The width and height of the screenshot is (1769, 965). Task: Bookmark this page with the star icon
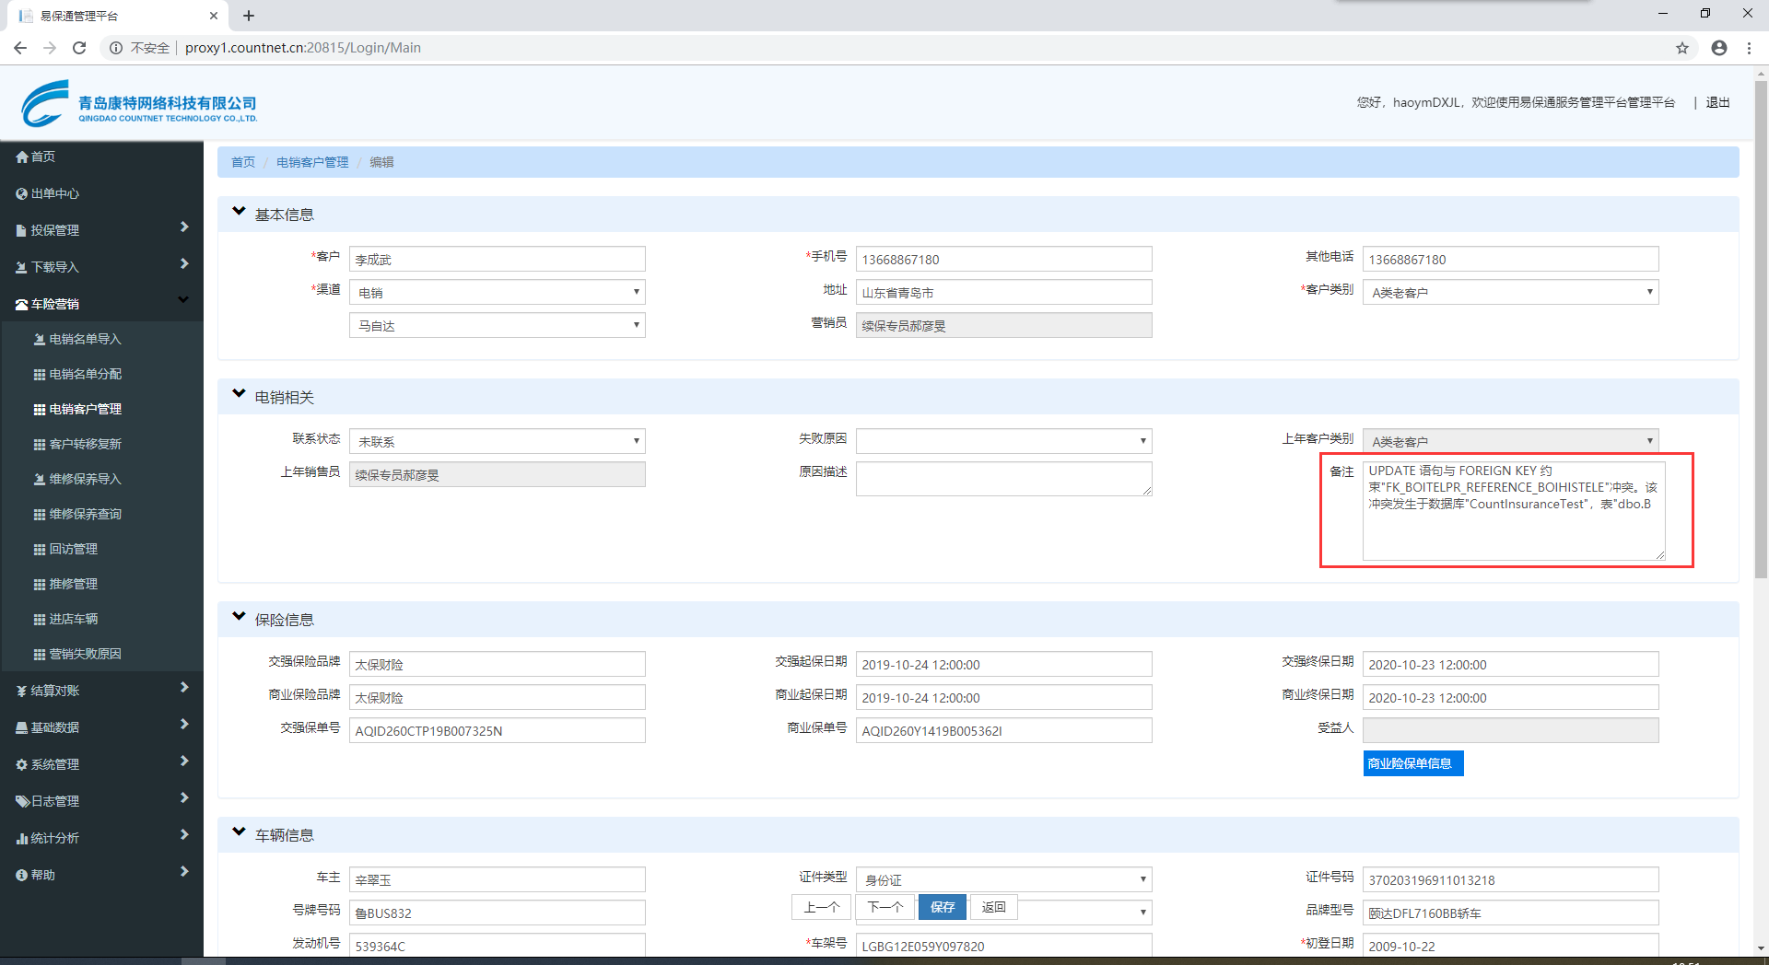click(1681, 48)
